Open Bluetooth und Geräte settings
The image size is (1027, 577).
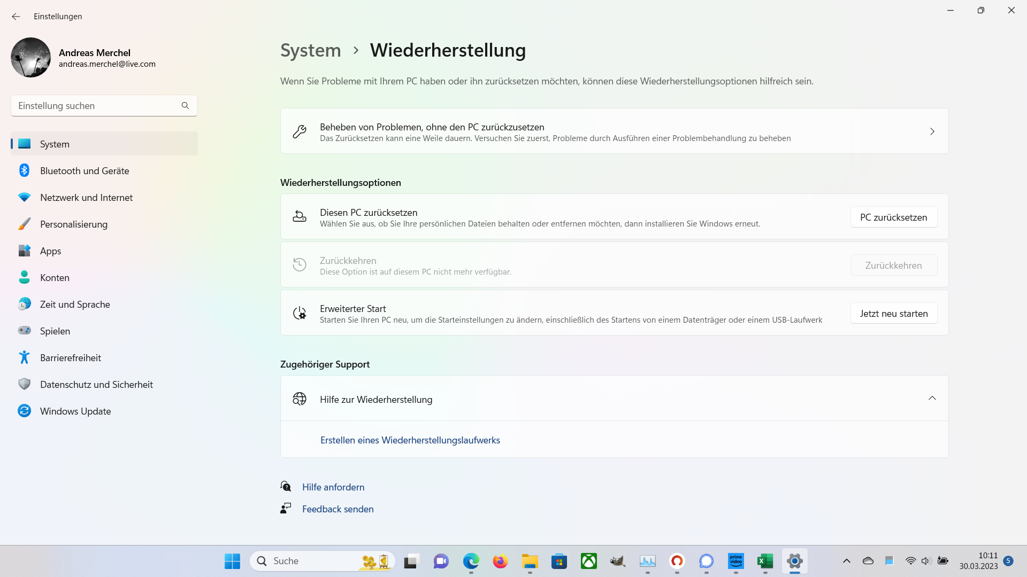85,171
